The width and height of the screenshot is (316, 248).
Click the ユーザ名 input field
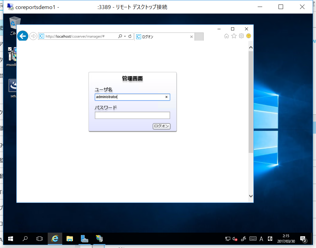coord(132,97)
